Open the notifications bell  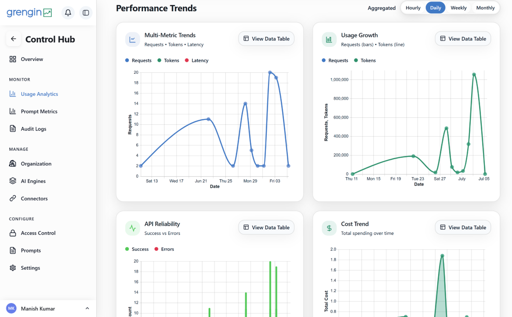[68, 13]
